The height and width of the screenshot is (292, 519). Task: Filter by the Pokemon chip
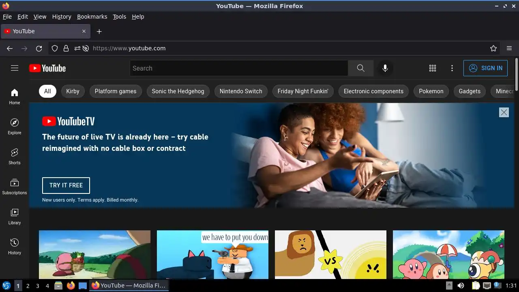click(x=431, y=91)
